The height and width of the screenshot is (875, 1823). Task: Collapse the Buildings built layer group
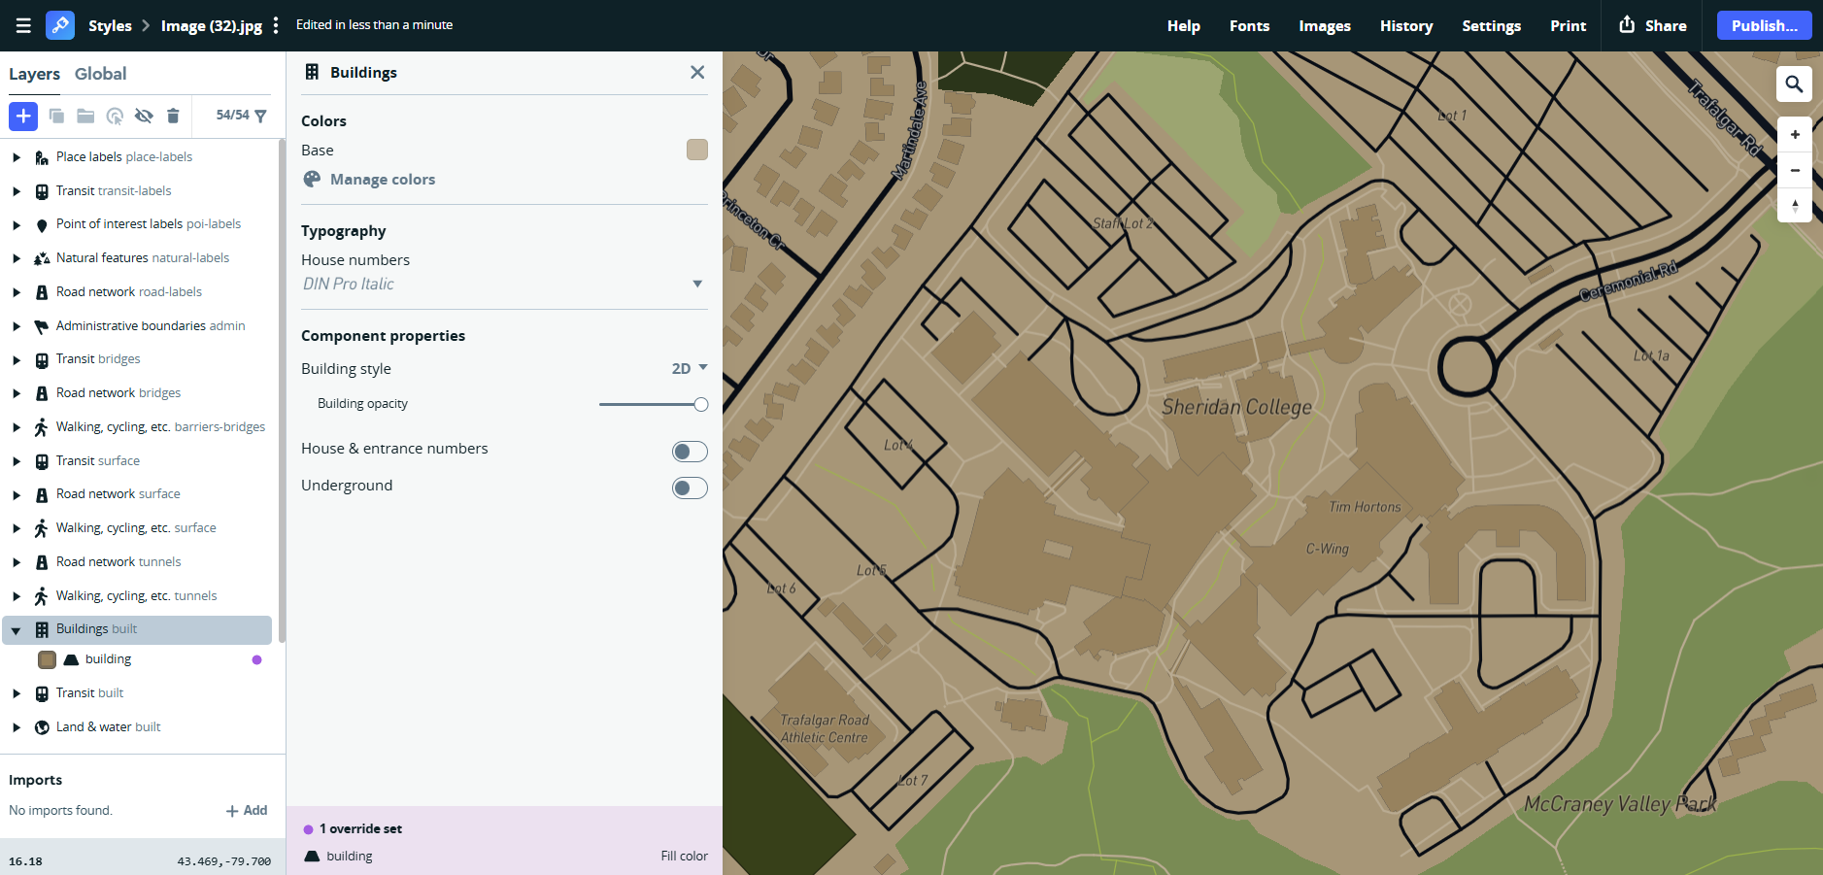click(x=17, y=629)
